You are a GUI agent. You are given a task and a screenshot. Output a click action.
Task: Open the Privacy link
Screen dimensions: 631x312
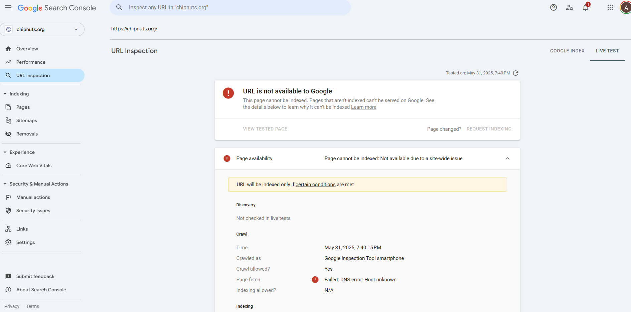pos(12,306)
